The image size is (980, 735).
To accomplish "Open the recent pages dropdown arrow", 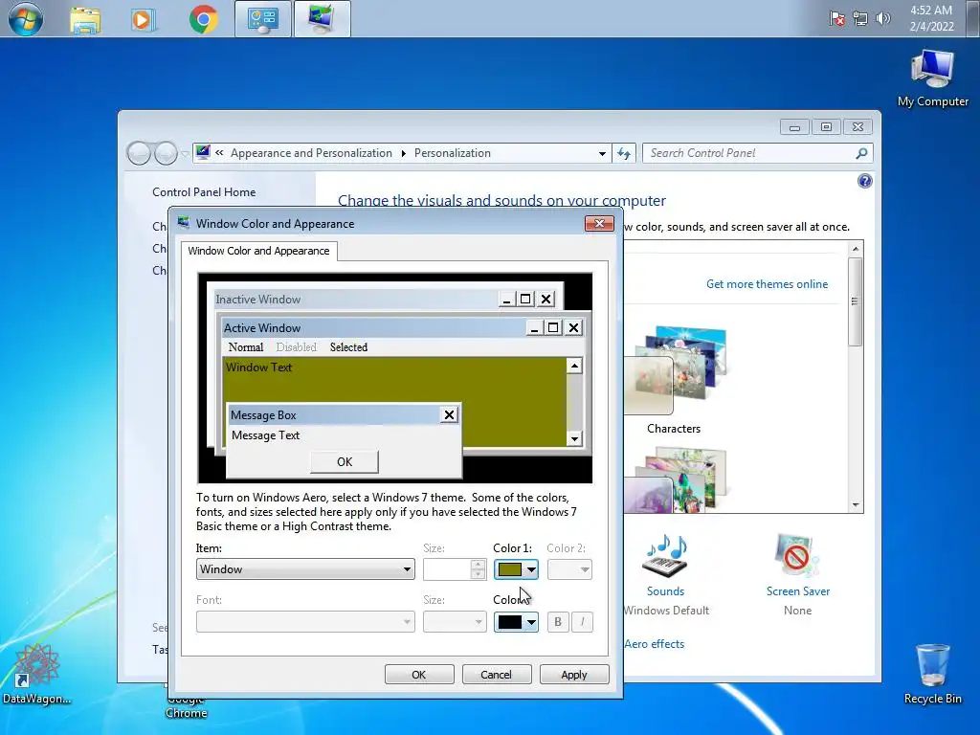I will point(185,153).
